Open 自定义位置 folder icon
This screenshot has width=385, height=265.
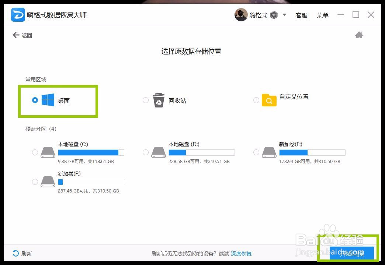tap(270, 100)
